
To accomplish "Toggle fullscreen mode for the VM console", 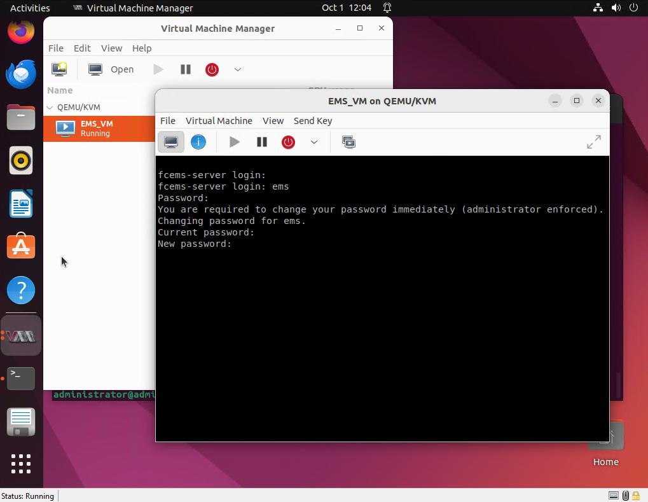I will [x=593, y=142].
